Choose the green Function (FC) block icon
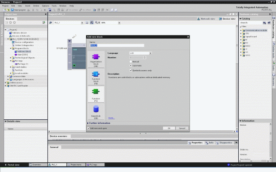The height and width of the screenshot is (172, 276). click(96, 91)
